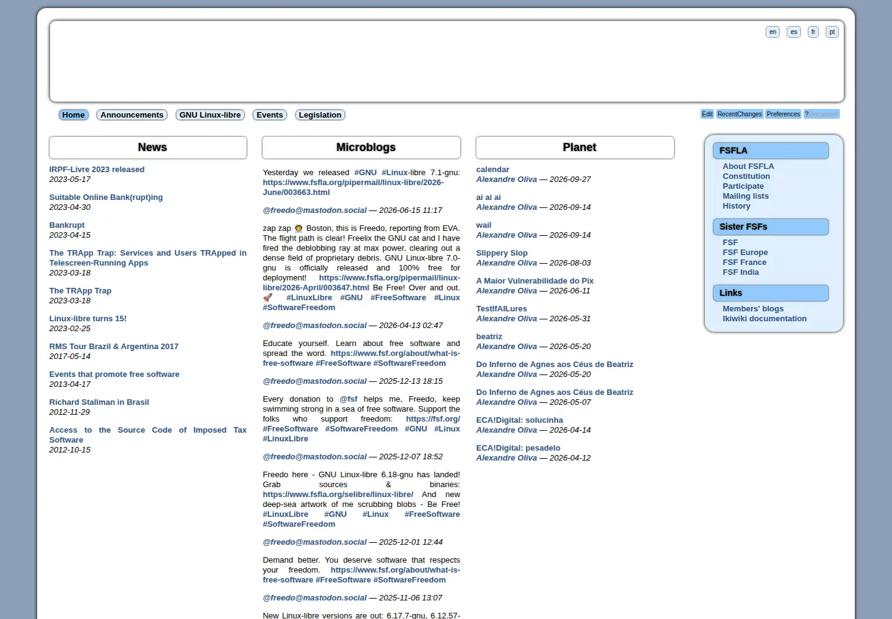Open RecentChanges page action

click(x=739, y=114)
